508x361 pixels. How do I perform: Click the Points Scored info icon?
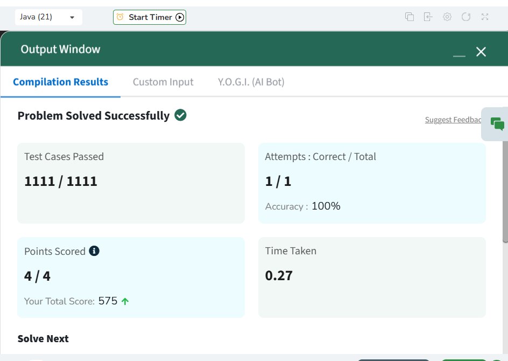(94, 251)
